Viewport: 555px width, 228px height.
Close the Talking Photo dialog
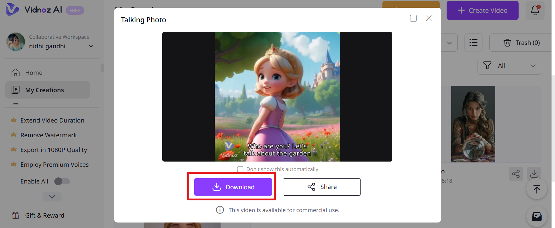coord(429,18)
